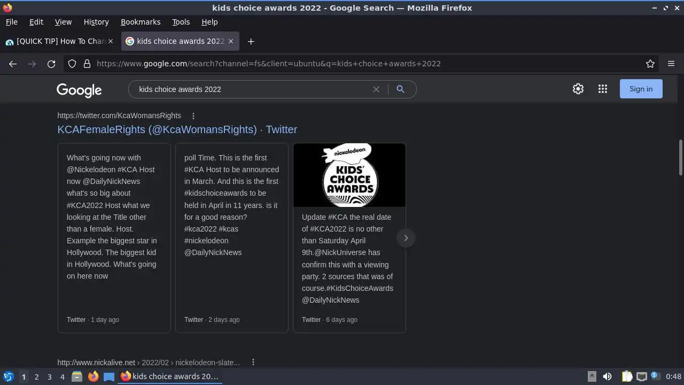
Task: Open options for the nickalive.net result
Action: pyautogui.click(x=253, y=363)
